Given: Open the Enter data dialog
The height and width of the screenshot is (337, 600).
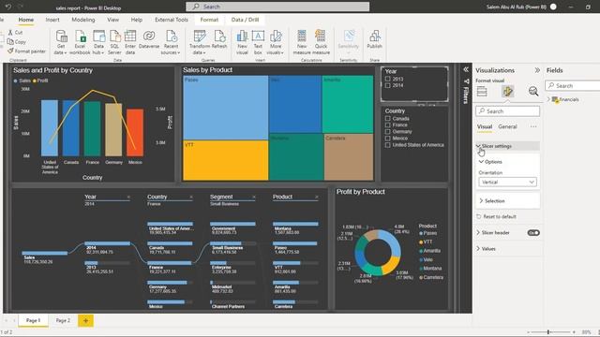Looking at the screenshot, I should [x=130, y=42].
